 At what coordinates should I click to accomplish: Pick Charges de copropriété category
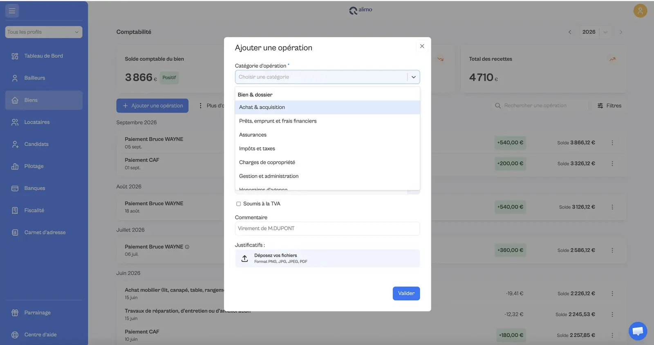click(327, 162)
